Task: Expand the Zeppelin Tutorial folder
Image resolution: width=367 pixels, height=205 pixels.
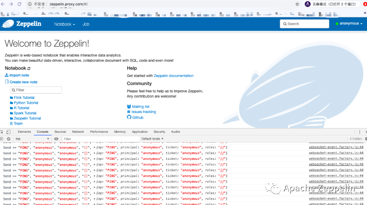Action: 28,118
